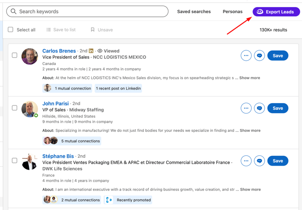Viewport: 302px width, 210px height.
Task: Message Carlos Brenes via chat icon
Action: (259, 56)
